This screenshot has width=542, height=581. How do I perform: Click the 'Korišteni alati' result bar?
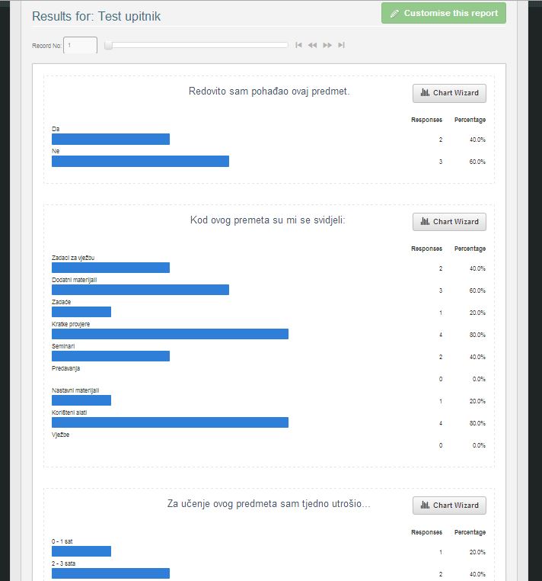[170, 422]
